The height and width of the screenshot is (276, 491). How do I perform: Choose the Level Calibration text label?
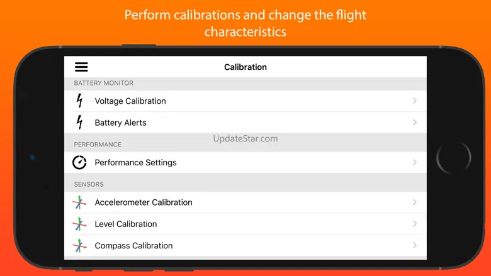[125, 224]
